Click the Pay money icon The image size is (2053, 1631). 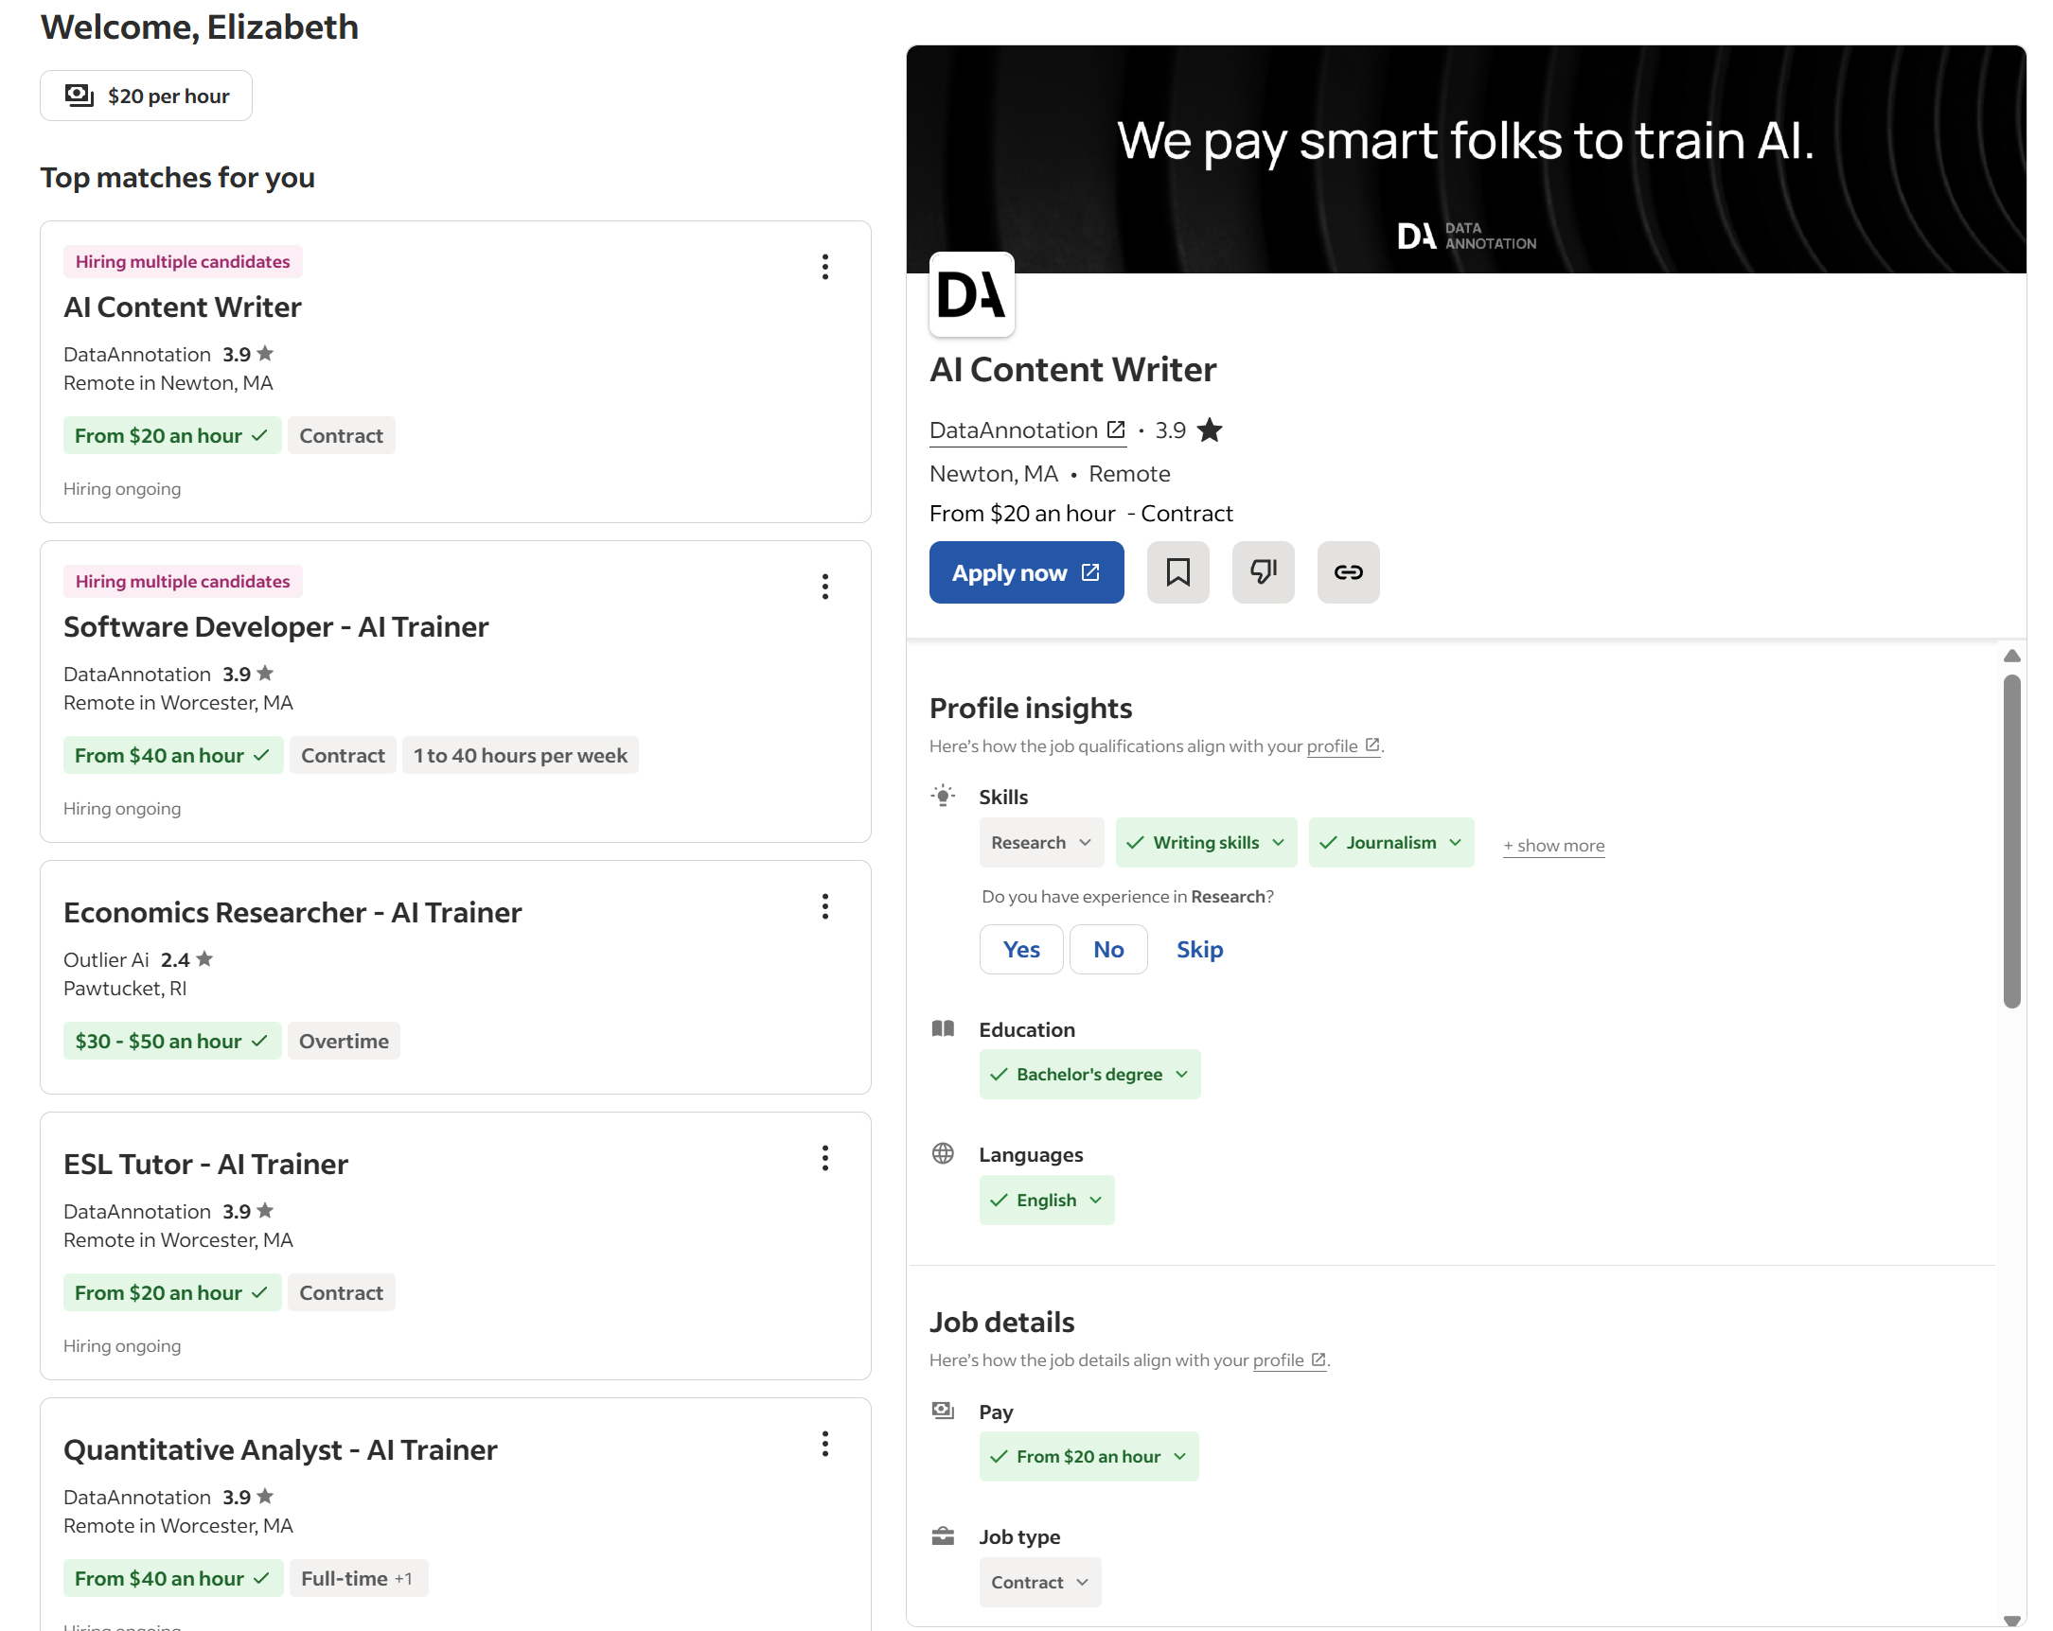tap(943, 1411)
